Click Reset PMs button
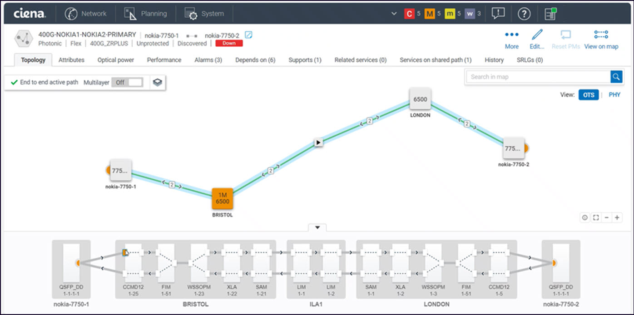The image size is (634, 315). tap(566, 40)
